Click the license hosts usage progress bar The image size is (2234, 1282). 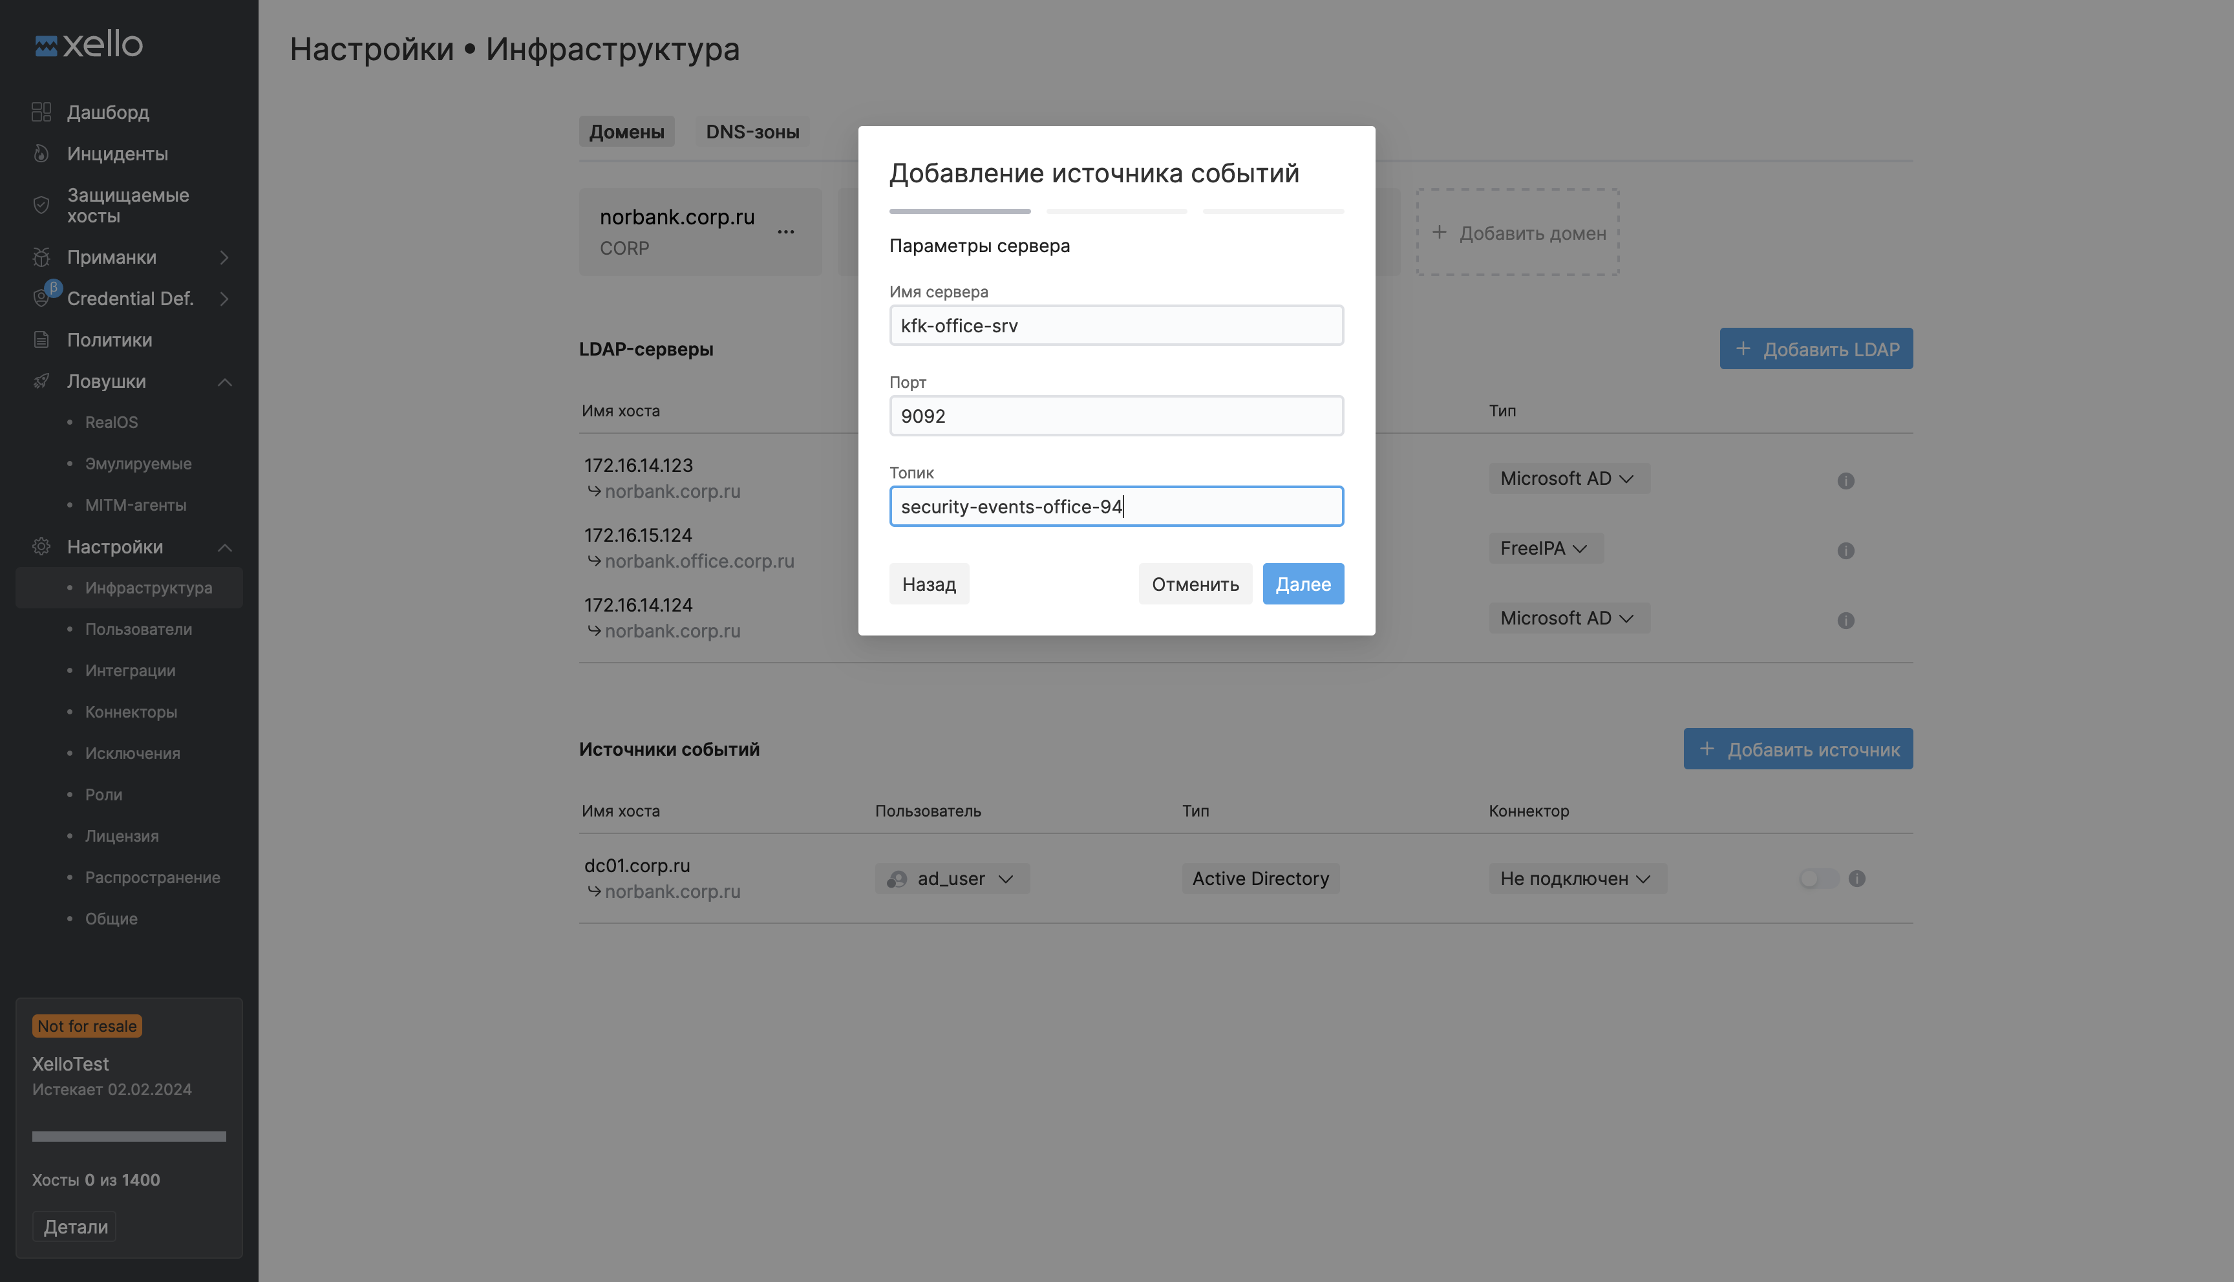point(129,1136)
